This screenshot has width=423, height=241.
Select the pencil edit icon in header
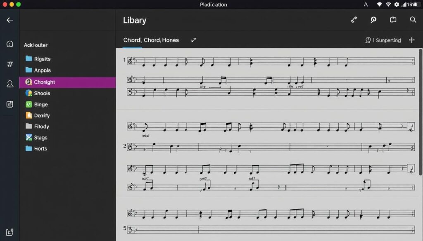pyautogui.click(x=354, y=20)
